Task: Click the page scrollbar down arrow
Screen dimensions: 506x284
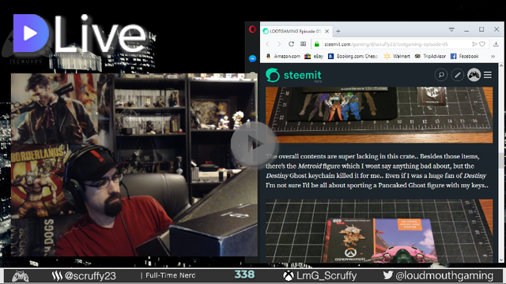Action: (x=501, y=260)
